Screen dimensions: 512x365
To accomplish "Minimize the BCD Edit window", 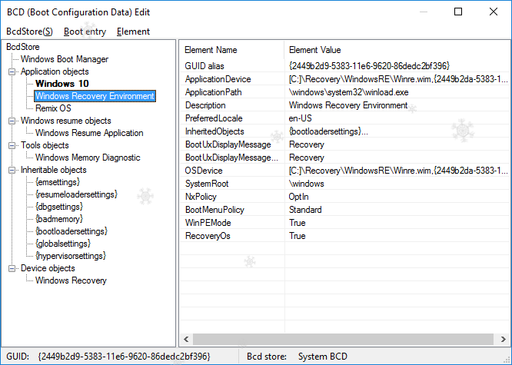I will pyautogui.click(x=424, y=12).
